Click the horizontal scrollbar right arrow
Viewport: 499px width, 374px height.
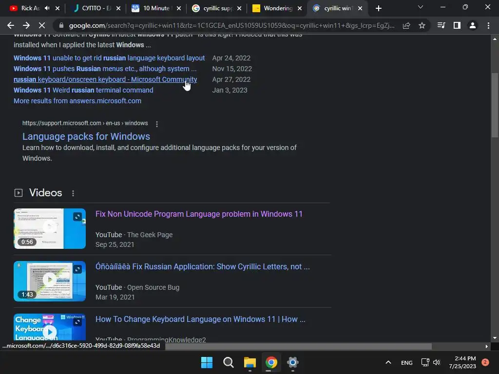point(487,346)
